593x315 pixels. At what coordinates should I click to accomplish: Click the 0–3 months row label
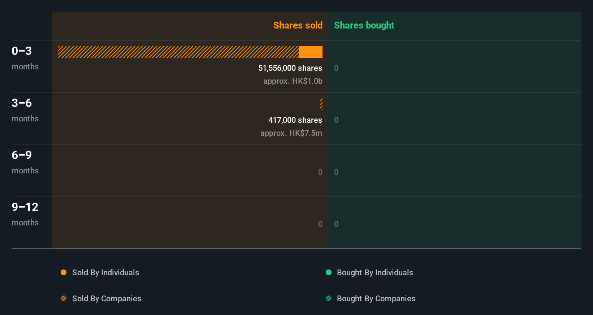point(25,58)
